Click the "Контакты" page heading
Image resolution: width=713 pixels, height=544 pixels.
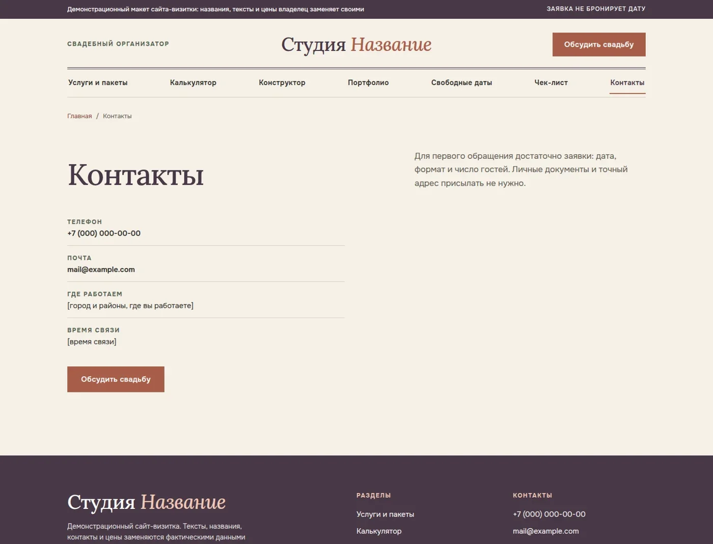[135, 175]
